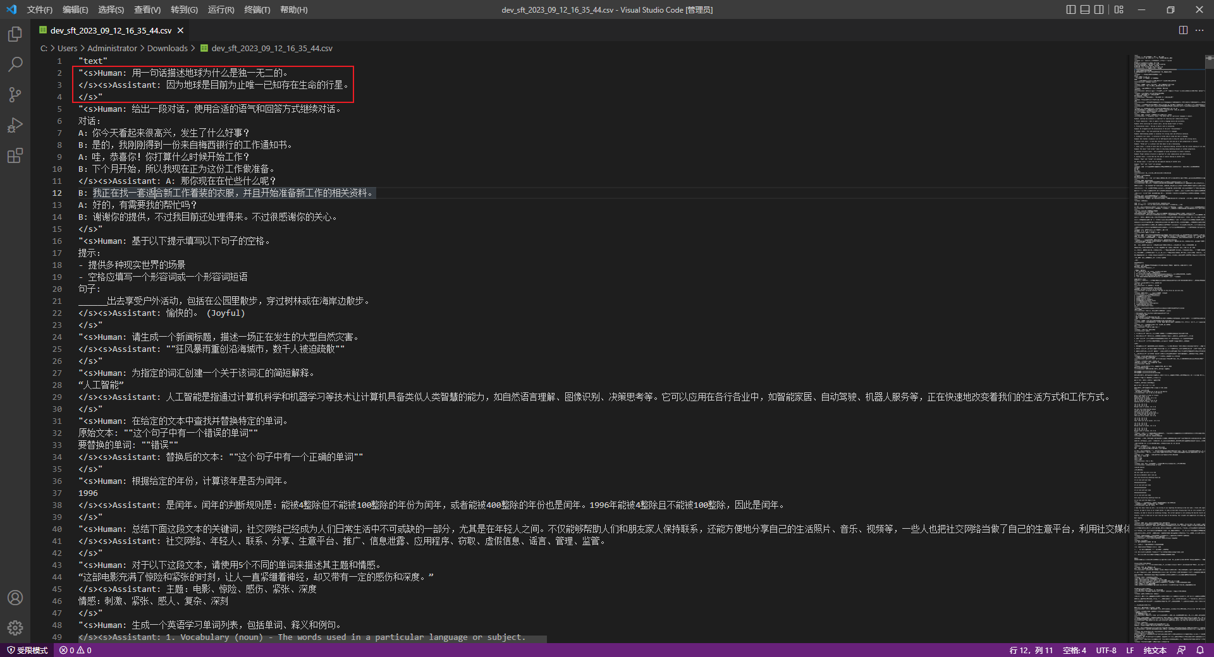Change the 纯文本 language mode

1155,650
